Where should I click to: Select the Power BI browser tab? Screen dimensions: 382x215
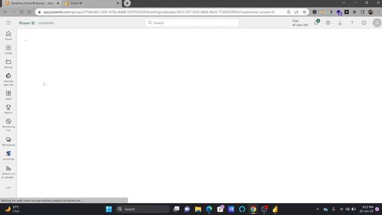click(91, 3)
